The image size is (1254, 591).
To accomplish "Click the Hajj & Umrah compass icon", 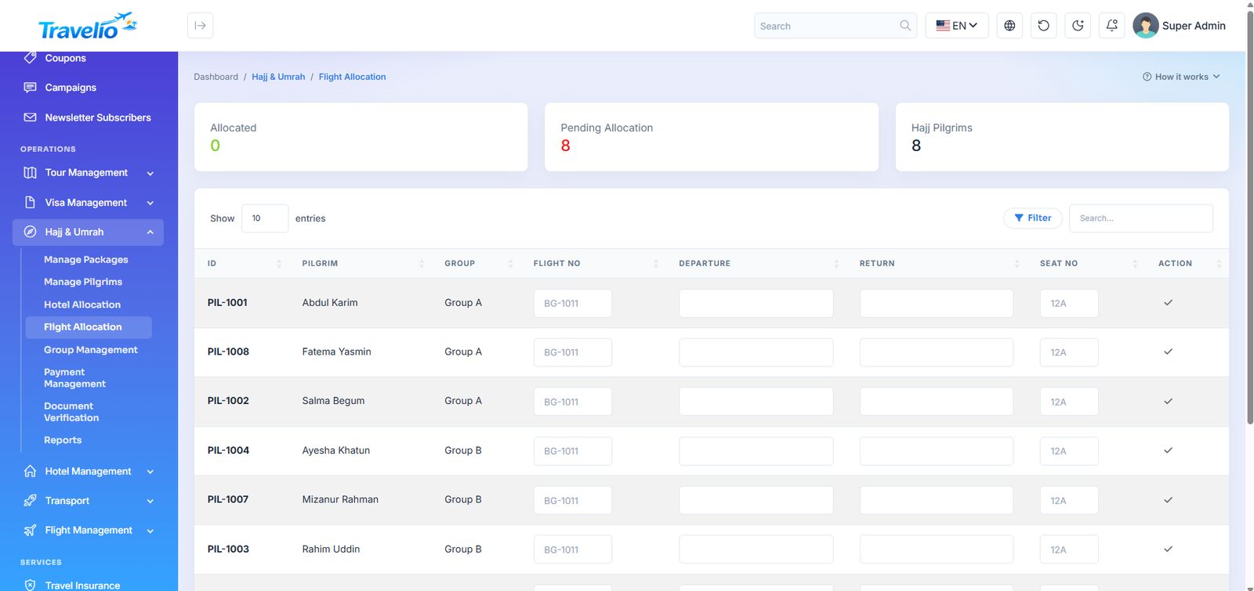I will tap(30, 232).
